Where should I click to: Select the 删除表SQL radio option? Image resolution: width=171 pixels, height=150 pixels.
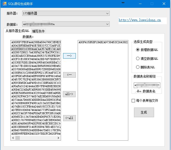(138, 67)
